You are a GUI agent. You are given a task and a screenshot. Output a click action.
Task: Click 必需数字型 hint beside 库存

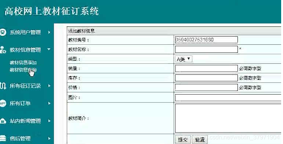[250, 78]
